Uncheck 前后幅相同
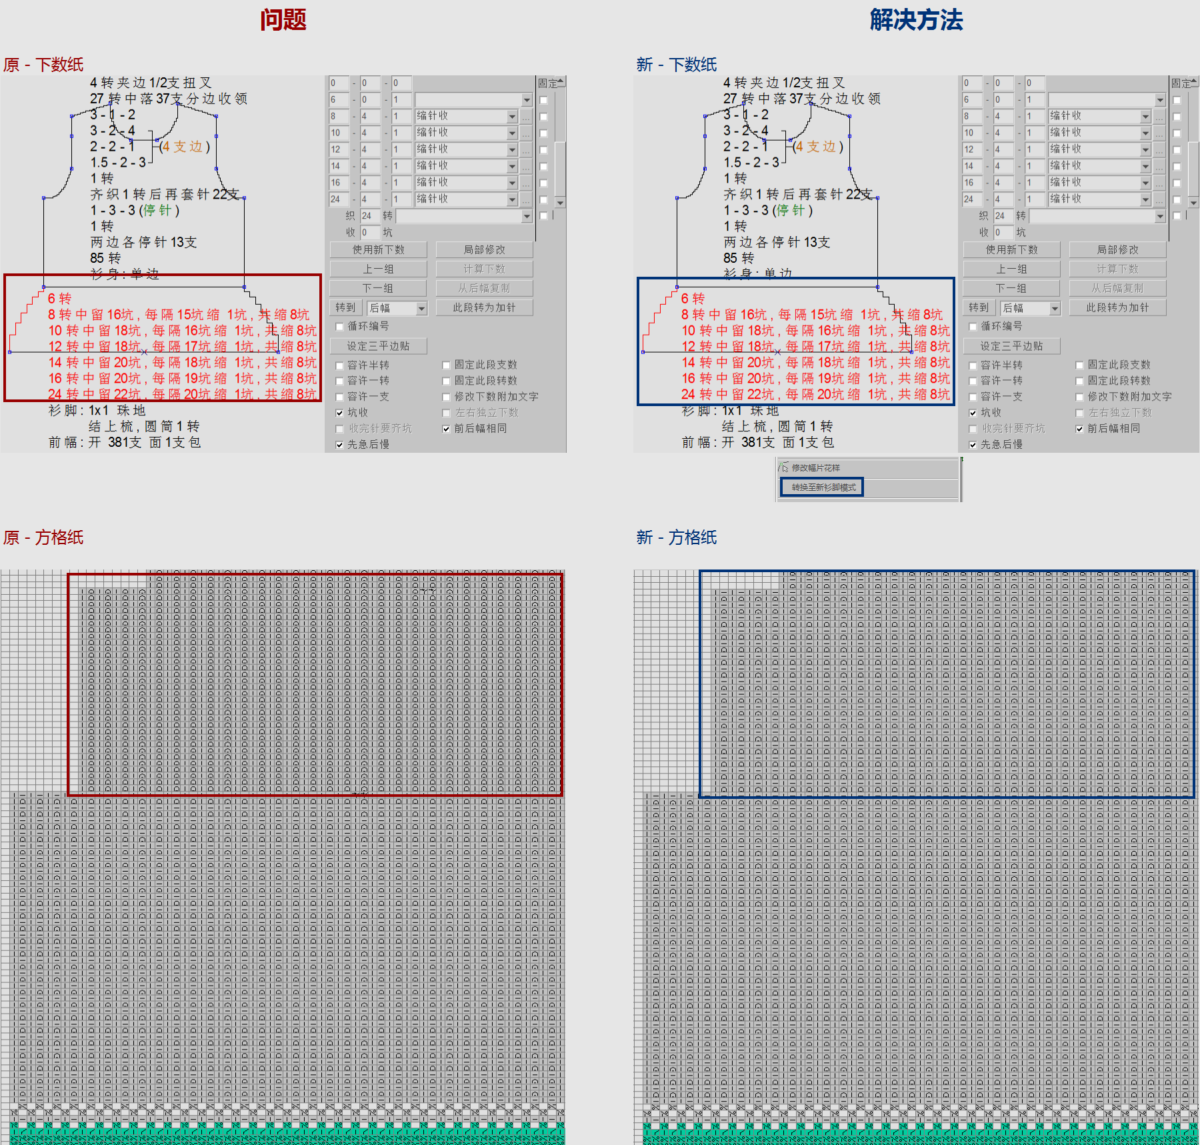 [x=446, y=429]
